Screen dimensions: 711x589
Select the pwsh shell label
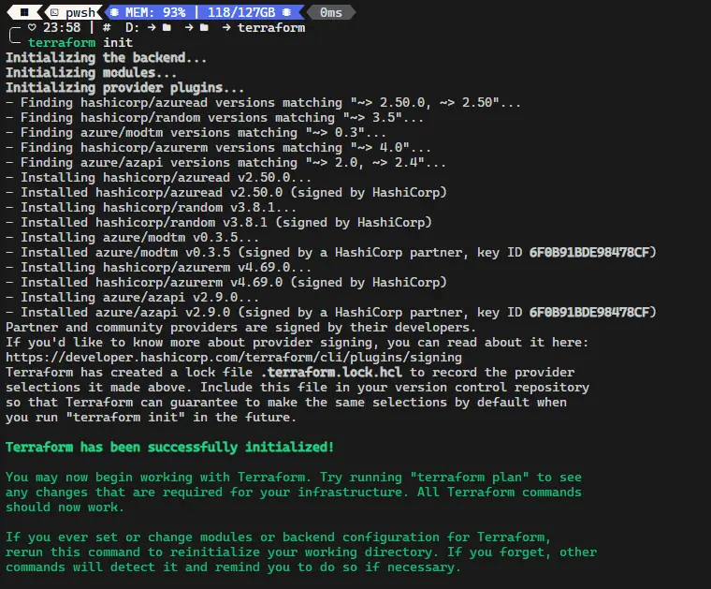pos(81,12)
